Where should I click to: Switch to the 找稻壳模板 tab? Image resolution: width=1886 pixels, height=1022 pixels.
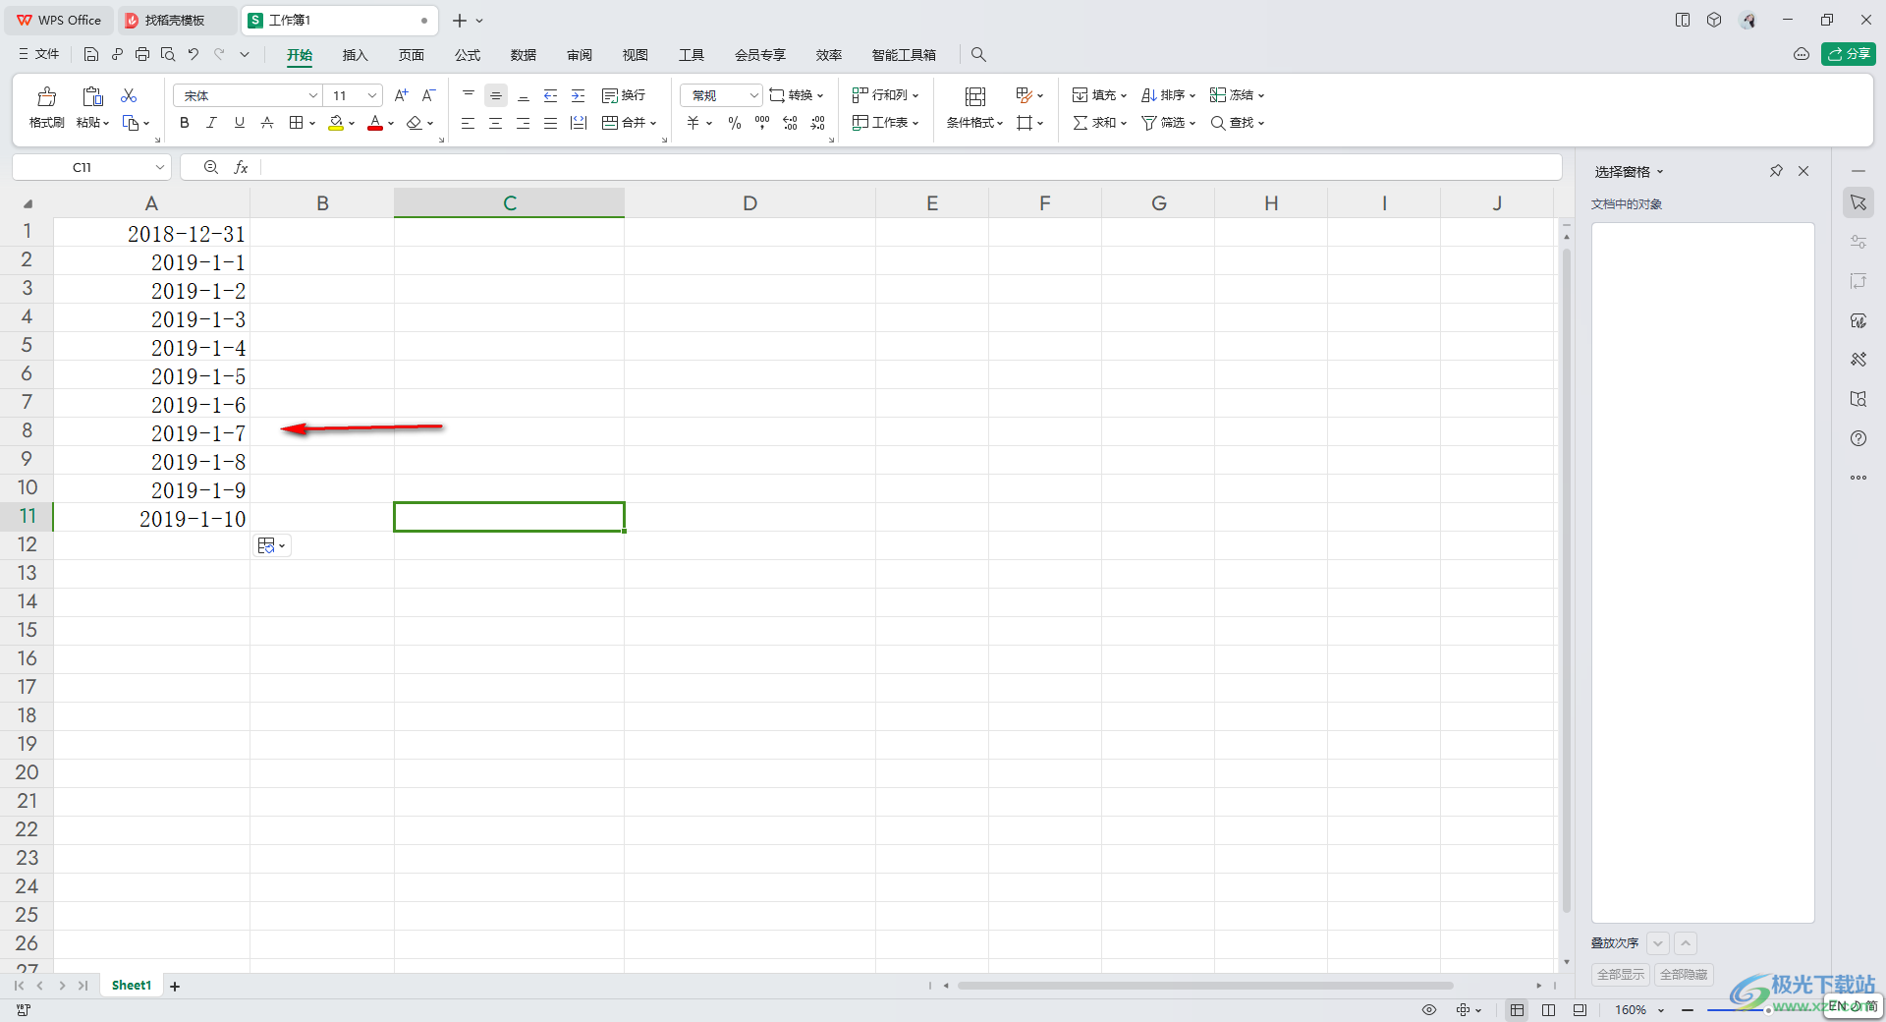tap(175, 20)
